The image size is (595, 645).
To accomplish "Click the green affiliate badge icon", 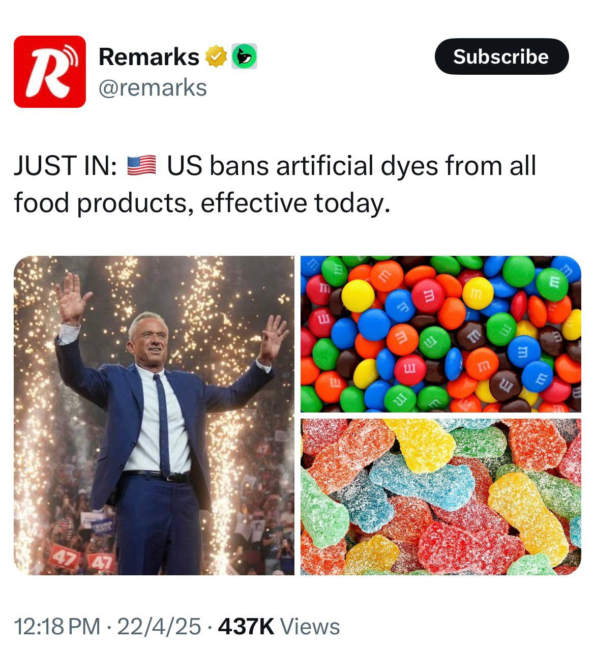I will pyautogui.click(x=244, y=56).
